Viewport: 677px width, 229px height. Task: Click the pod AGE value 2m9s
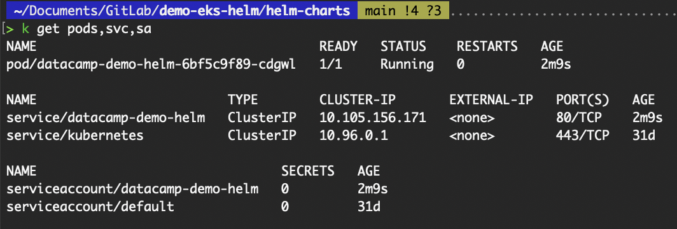(x=555, y=65)
